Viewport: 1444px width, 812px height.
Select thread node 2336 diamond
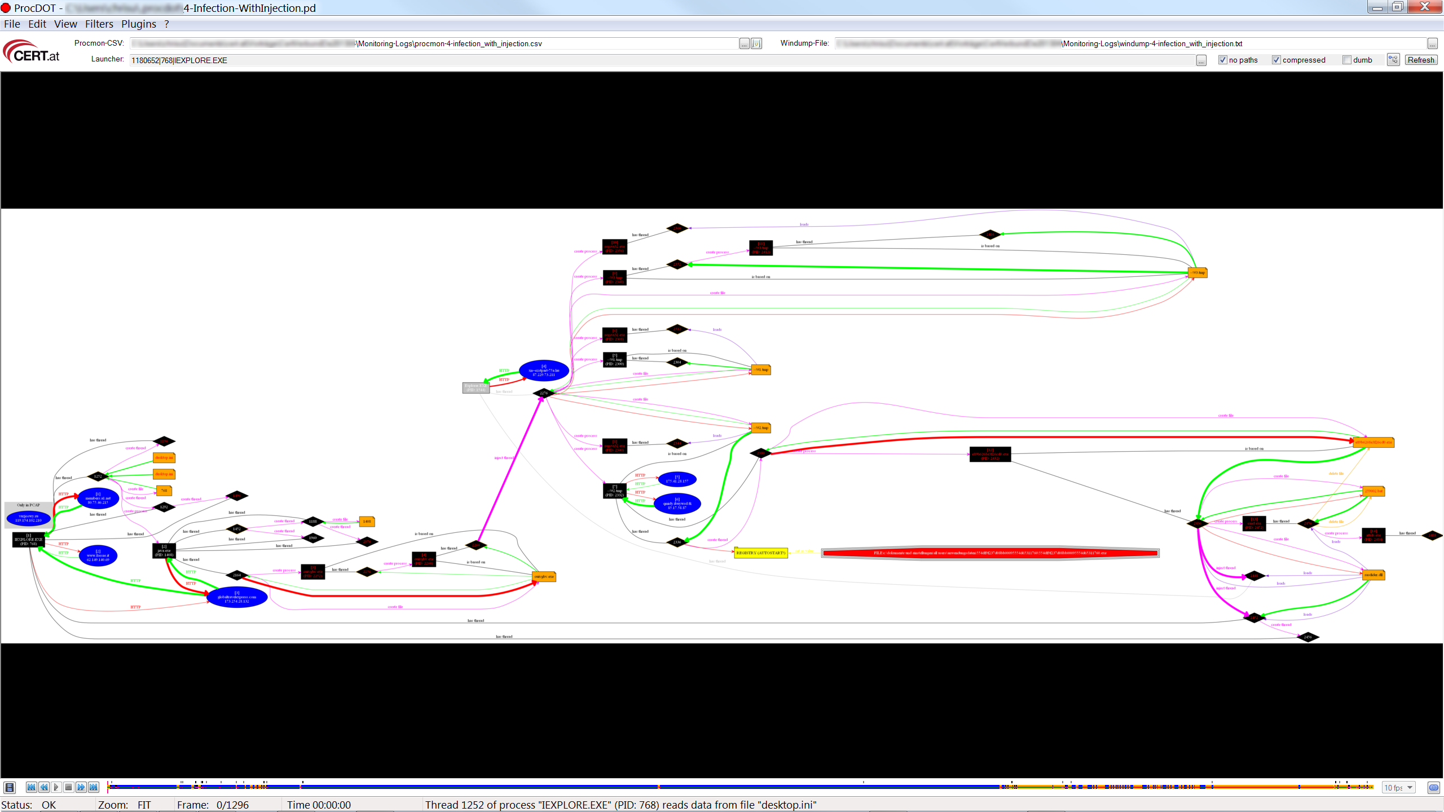click(677, 542)
